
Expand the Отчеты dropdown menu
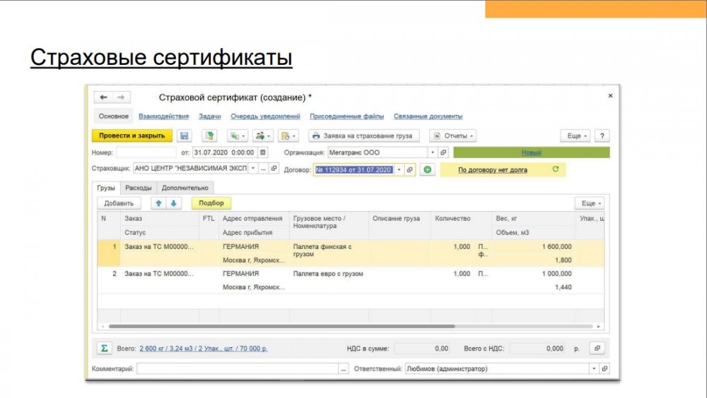(453, 135)
